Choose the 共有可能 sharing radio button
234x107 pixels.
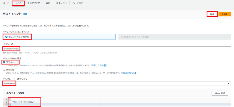(4, 70)
